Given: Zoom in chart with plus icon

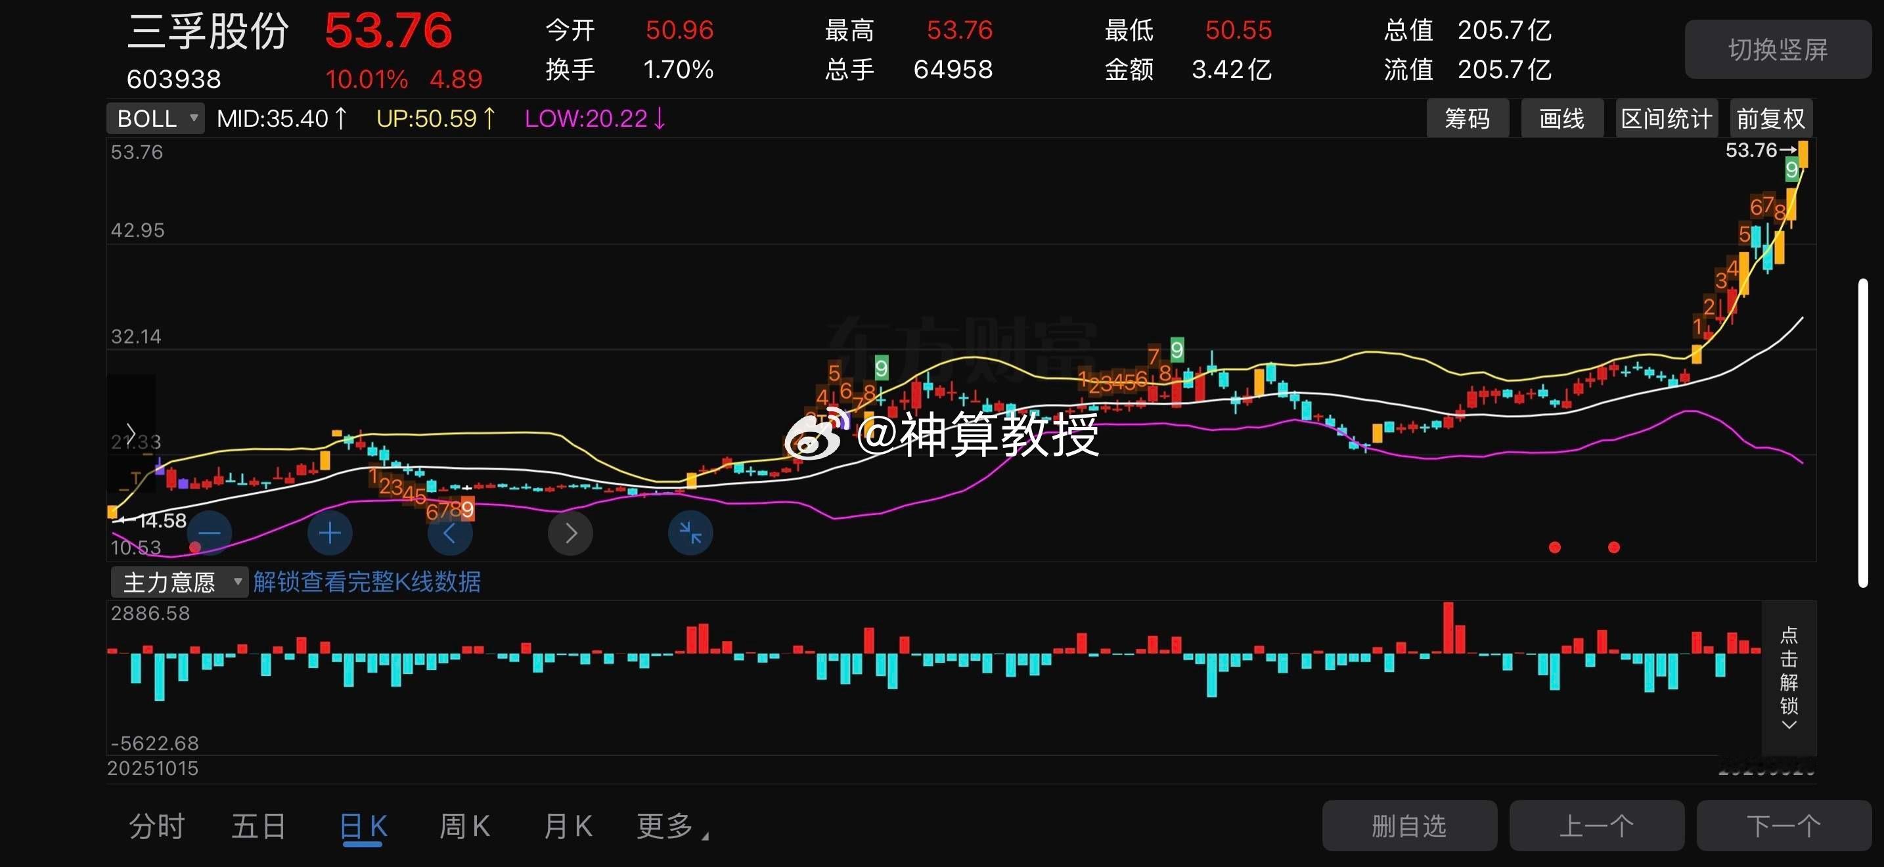Looking at the screenshot, I should click(330, 533).
